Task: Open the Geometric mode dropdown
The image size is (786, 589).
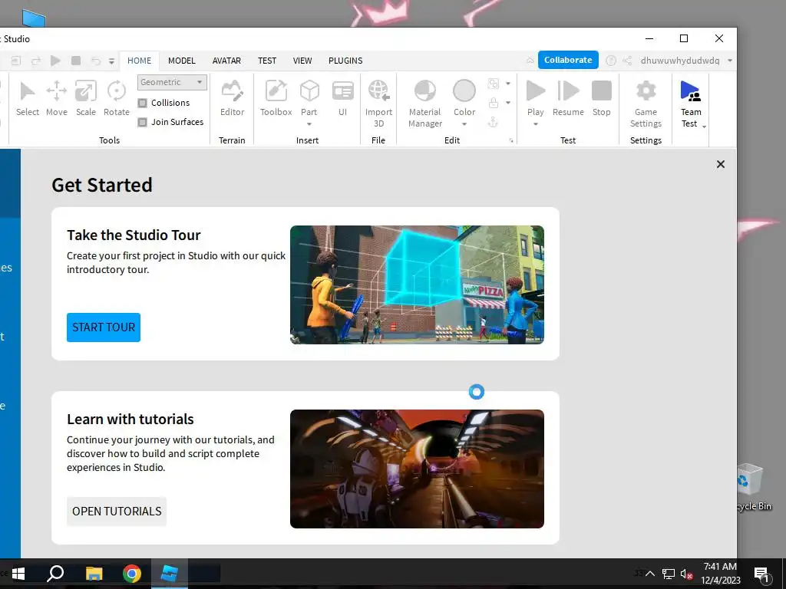Action: [x=172, y=82]
